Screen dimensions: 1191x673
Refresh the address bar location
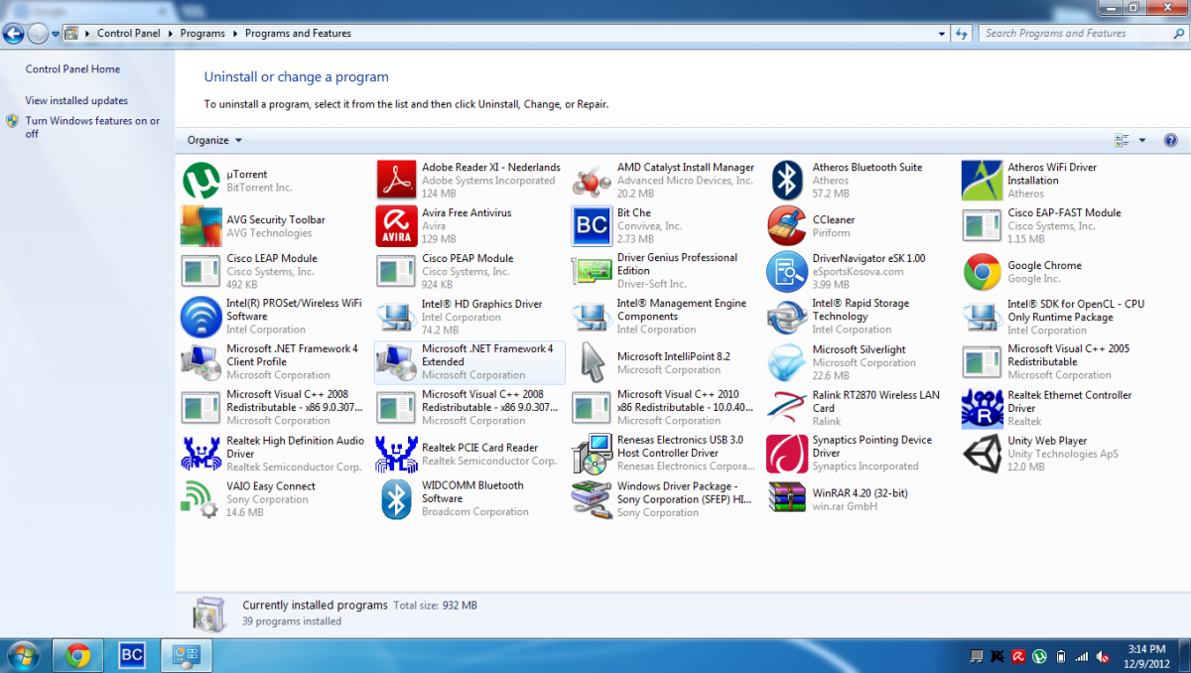point(962,34)
